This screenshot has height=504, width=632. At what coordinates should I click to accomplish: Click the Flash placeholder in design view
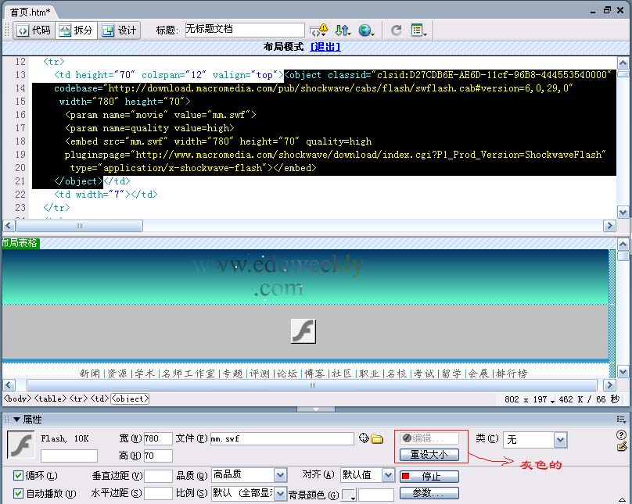pos(303,331)
